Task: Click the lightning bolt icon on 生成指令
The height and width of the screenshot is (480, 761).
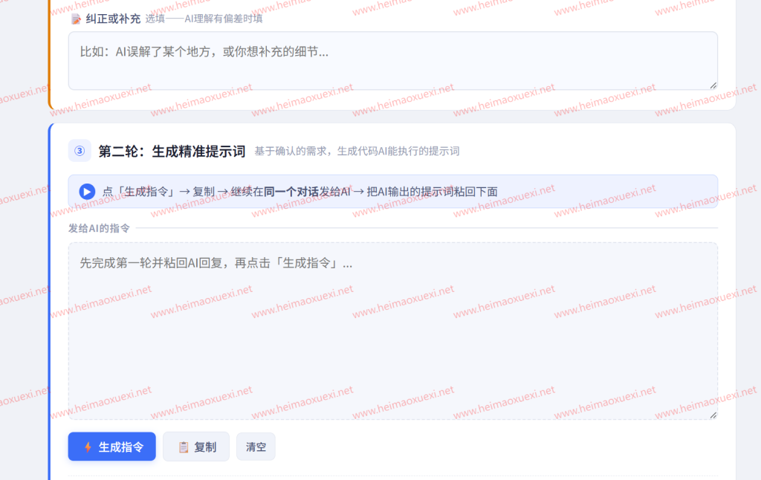Action: coord(88,447)
